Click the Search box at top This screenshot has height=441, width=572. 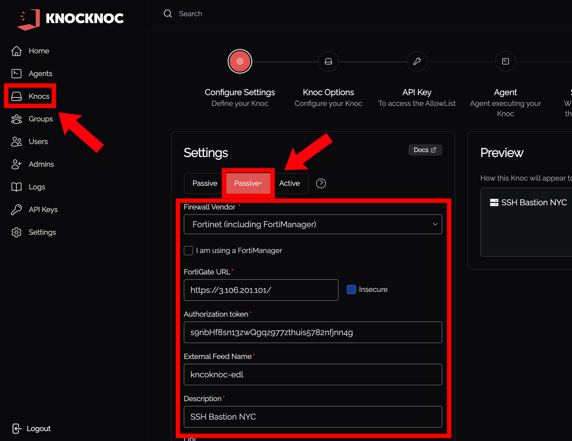(190, 14)
